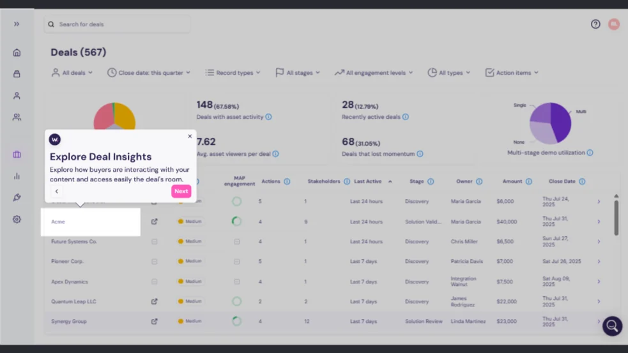Open the All stages dropdown
This screenshot has height=353, width=628.
coord(298,72)
